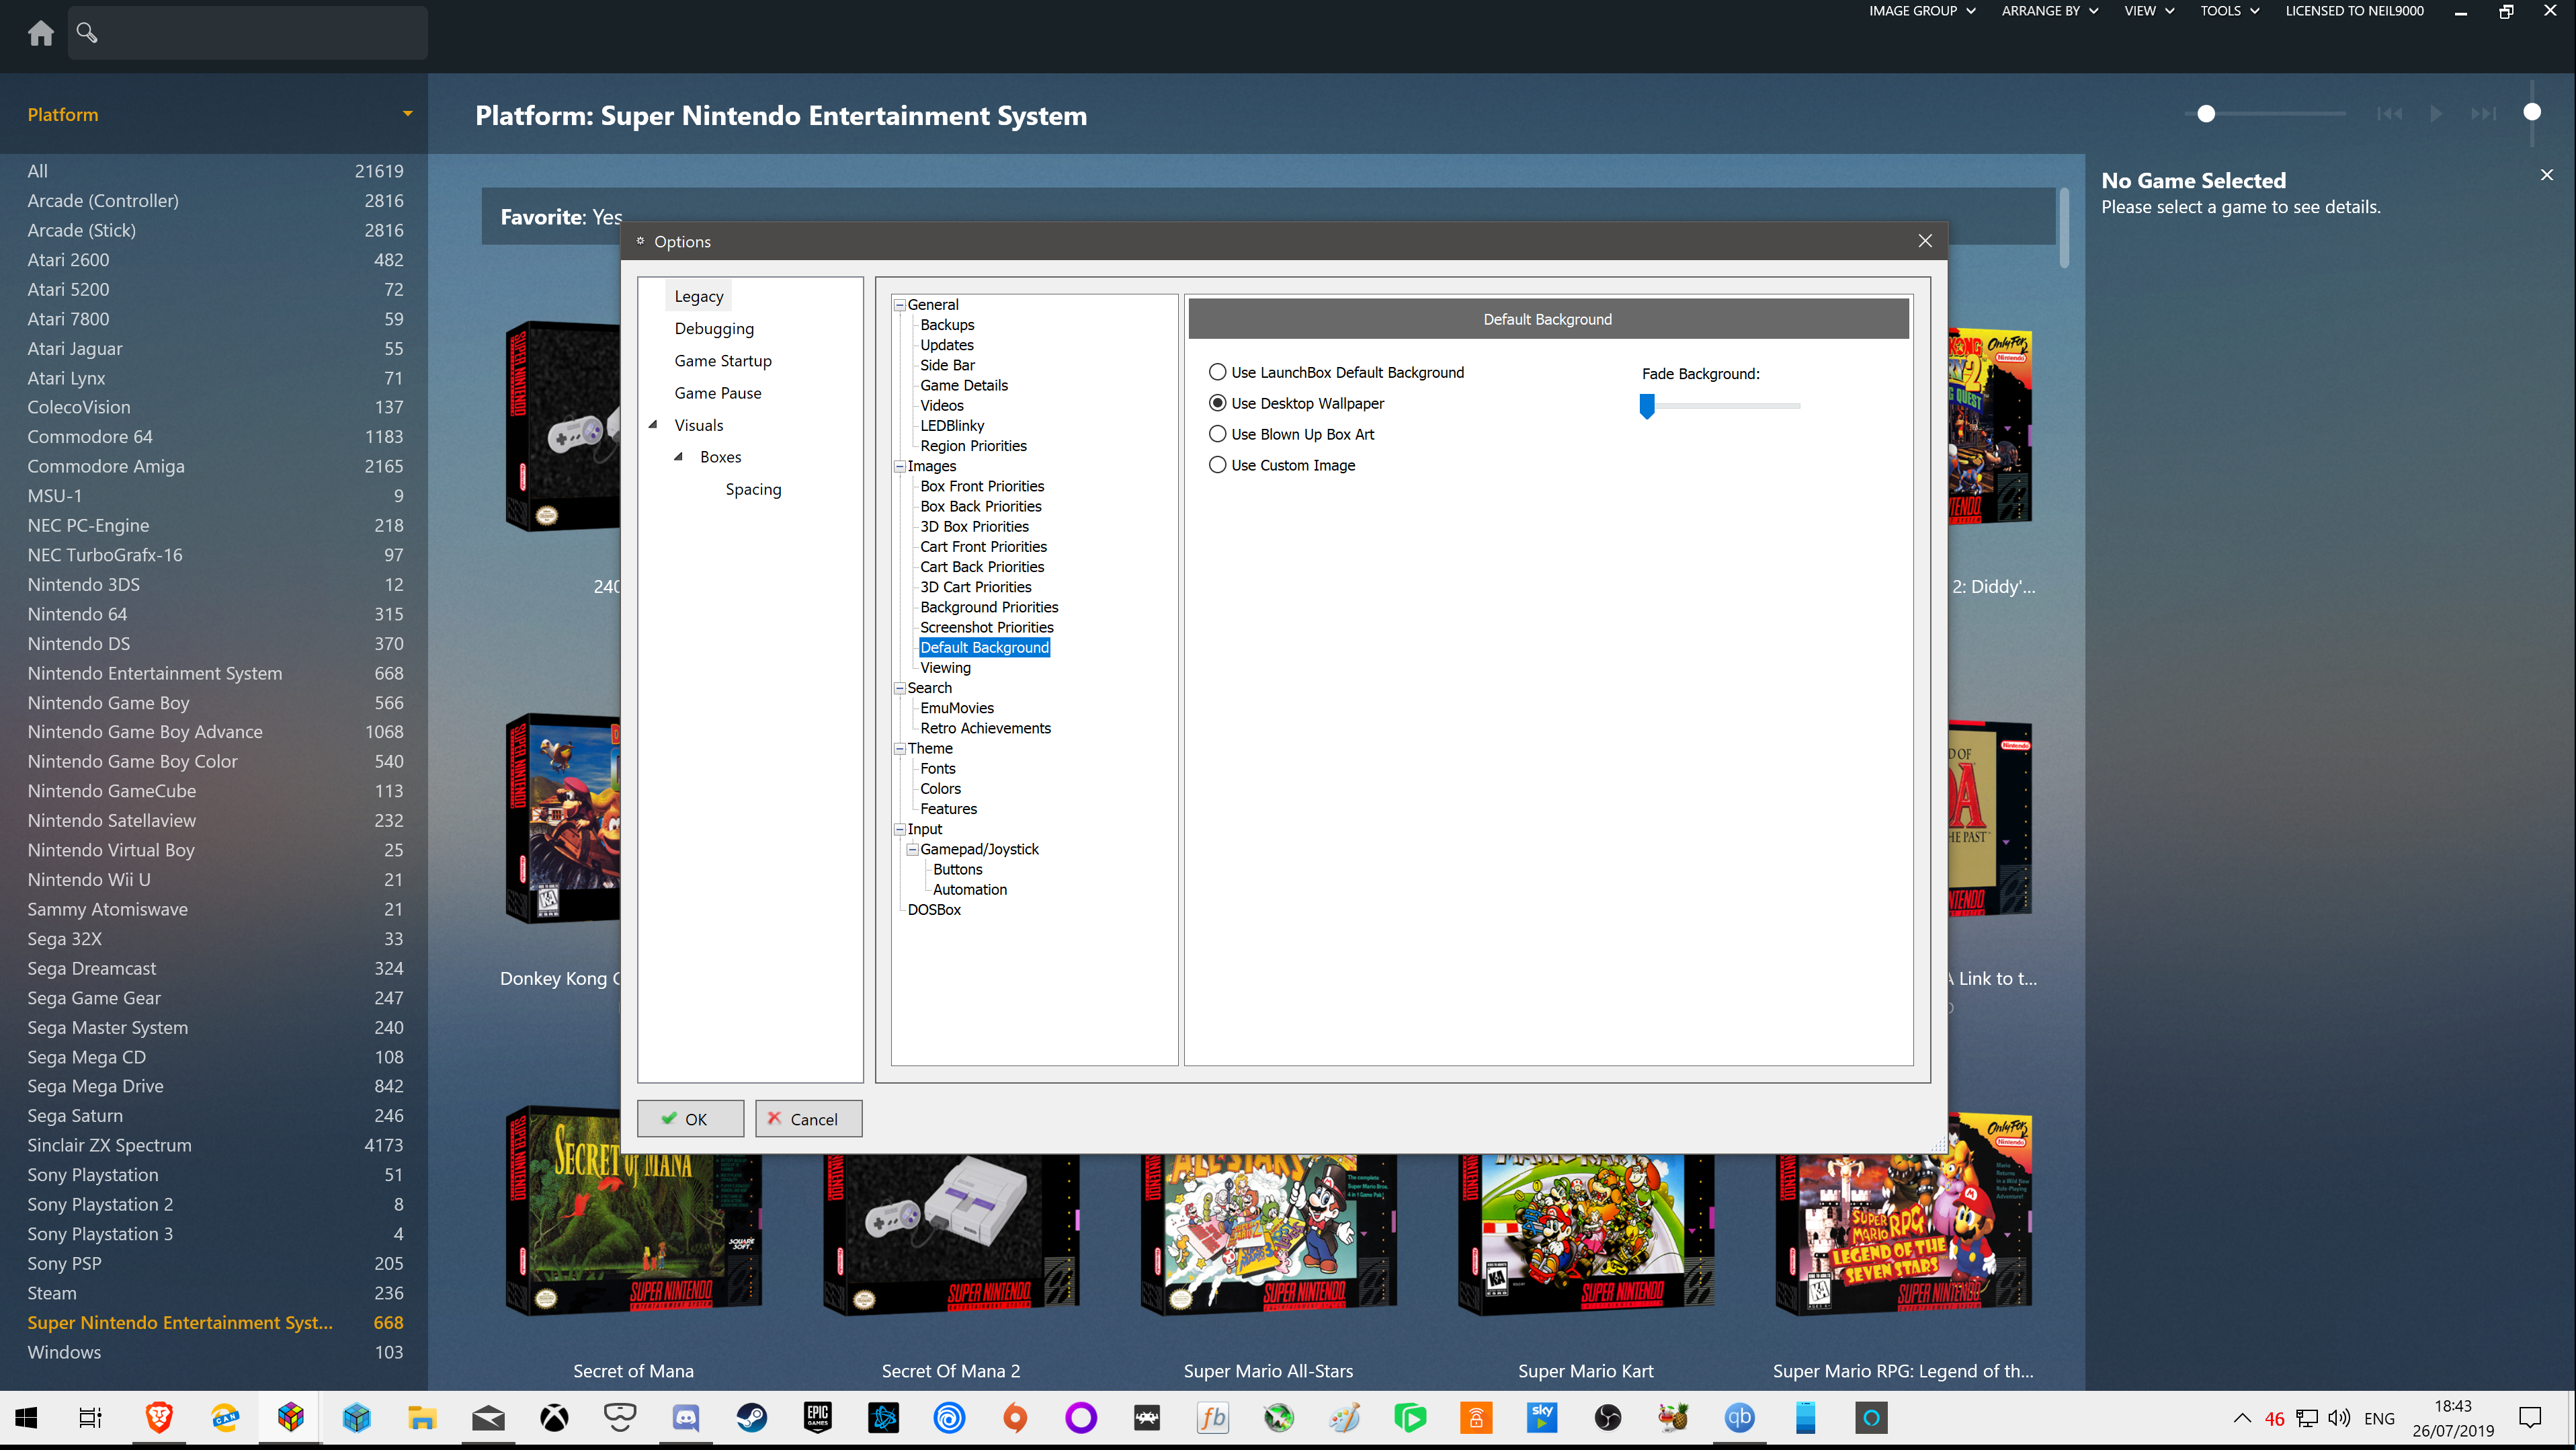
Task: Open Discord from the taskbar
Action: coord(686,1417)
